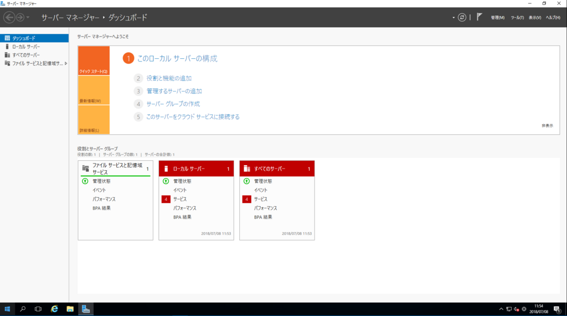Open BPA 結果 in すべてのサーバー tile

tap(263, 217)
